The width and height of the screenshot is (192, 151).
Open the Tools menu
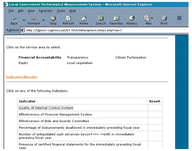click(61, 11)
